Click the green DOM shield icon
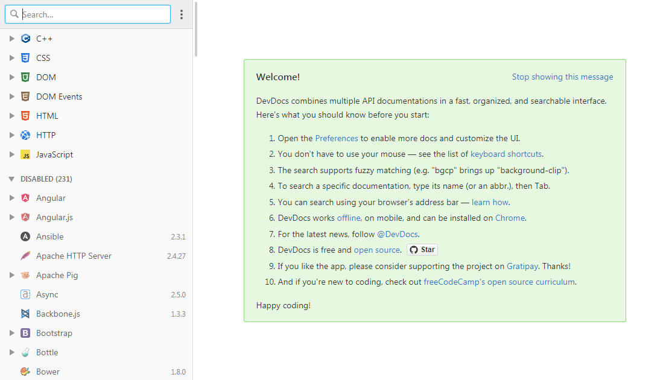Viewport: 669px width, 380px height. point(25,77)
